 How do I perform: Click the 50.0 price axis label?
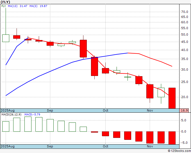[185, 35]
